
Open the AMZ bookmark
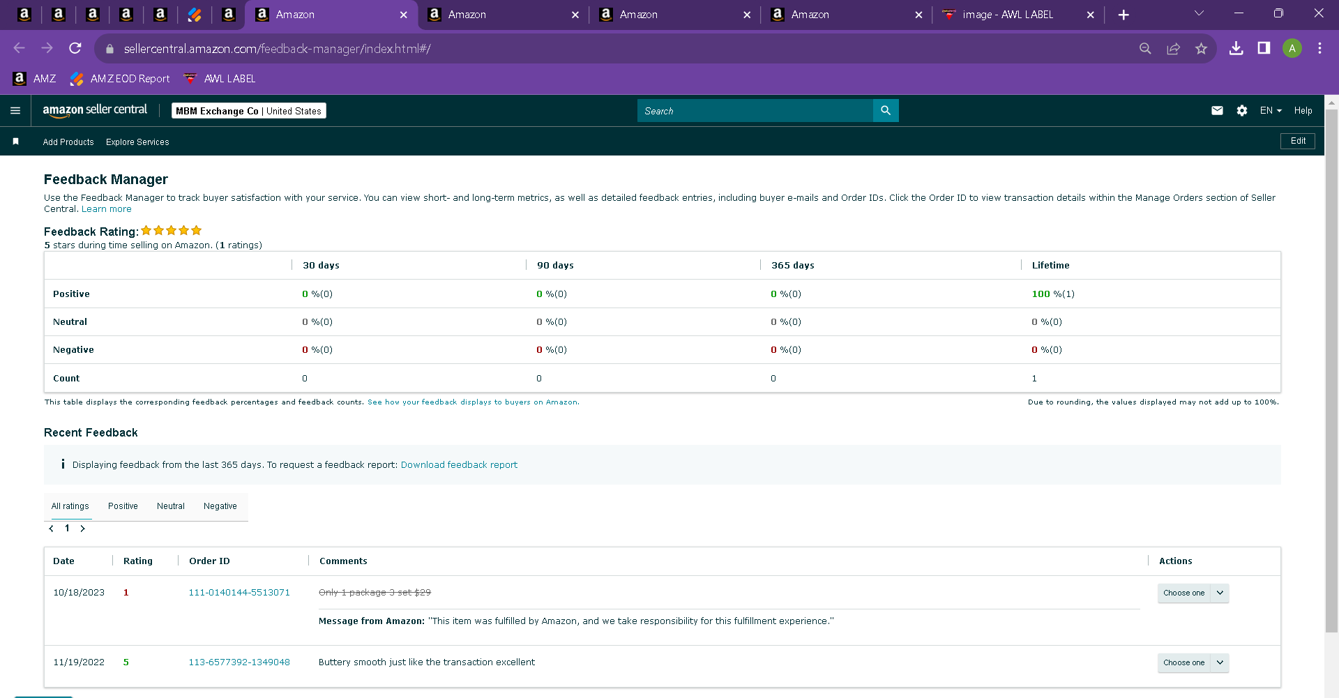point(35,79)
